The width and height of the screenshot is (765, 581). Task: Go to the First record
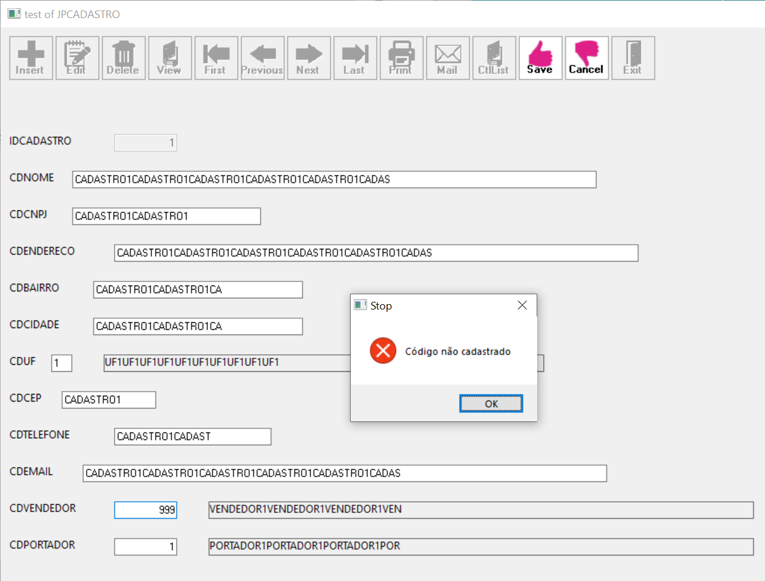click(216, 58)
